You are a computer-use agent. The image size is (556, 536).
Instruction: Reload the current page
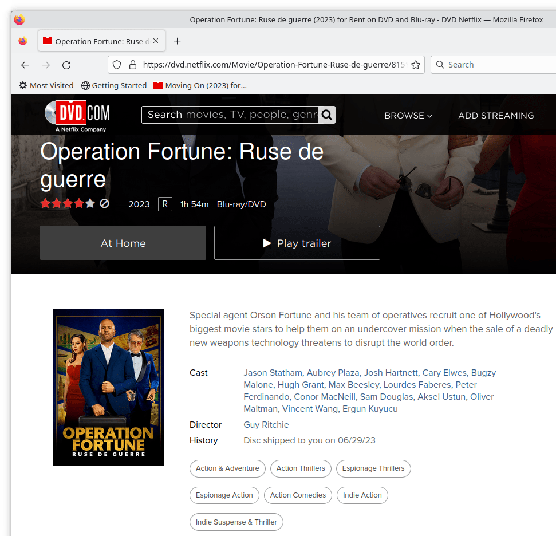[66, 65]
